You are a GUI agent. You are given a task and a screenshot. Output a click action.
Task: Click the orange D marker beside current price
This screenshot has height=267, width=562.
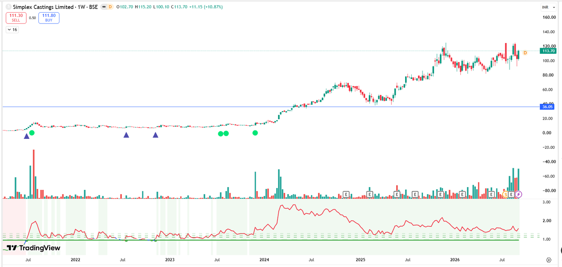525,53
